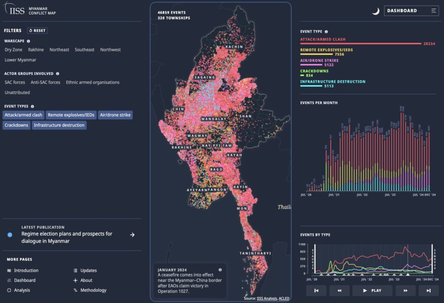
Task: Toggle dark mode with the moon icon
Action: click(x=375, y=11)
